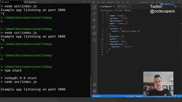
Task: Click the VS Code logo icon
Action: tap(93, 2)
